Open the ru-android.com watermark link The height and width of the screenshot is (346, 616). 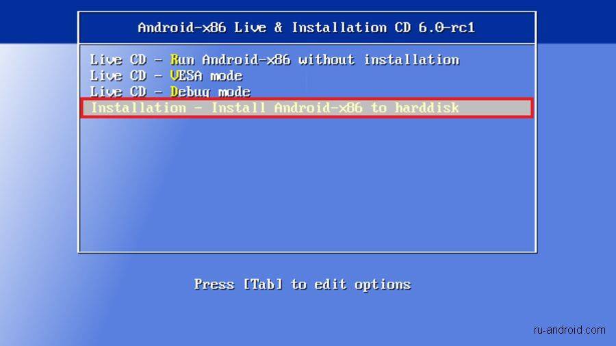point(569,330)
